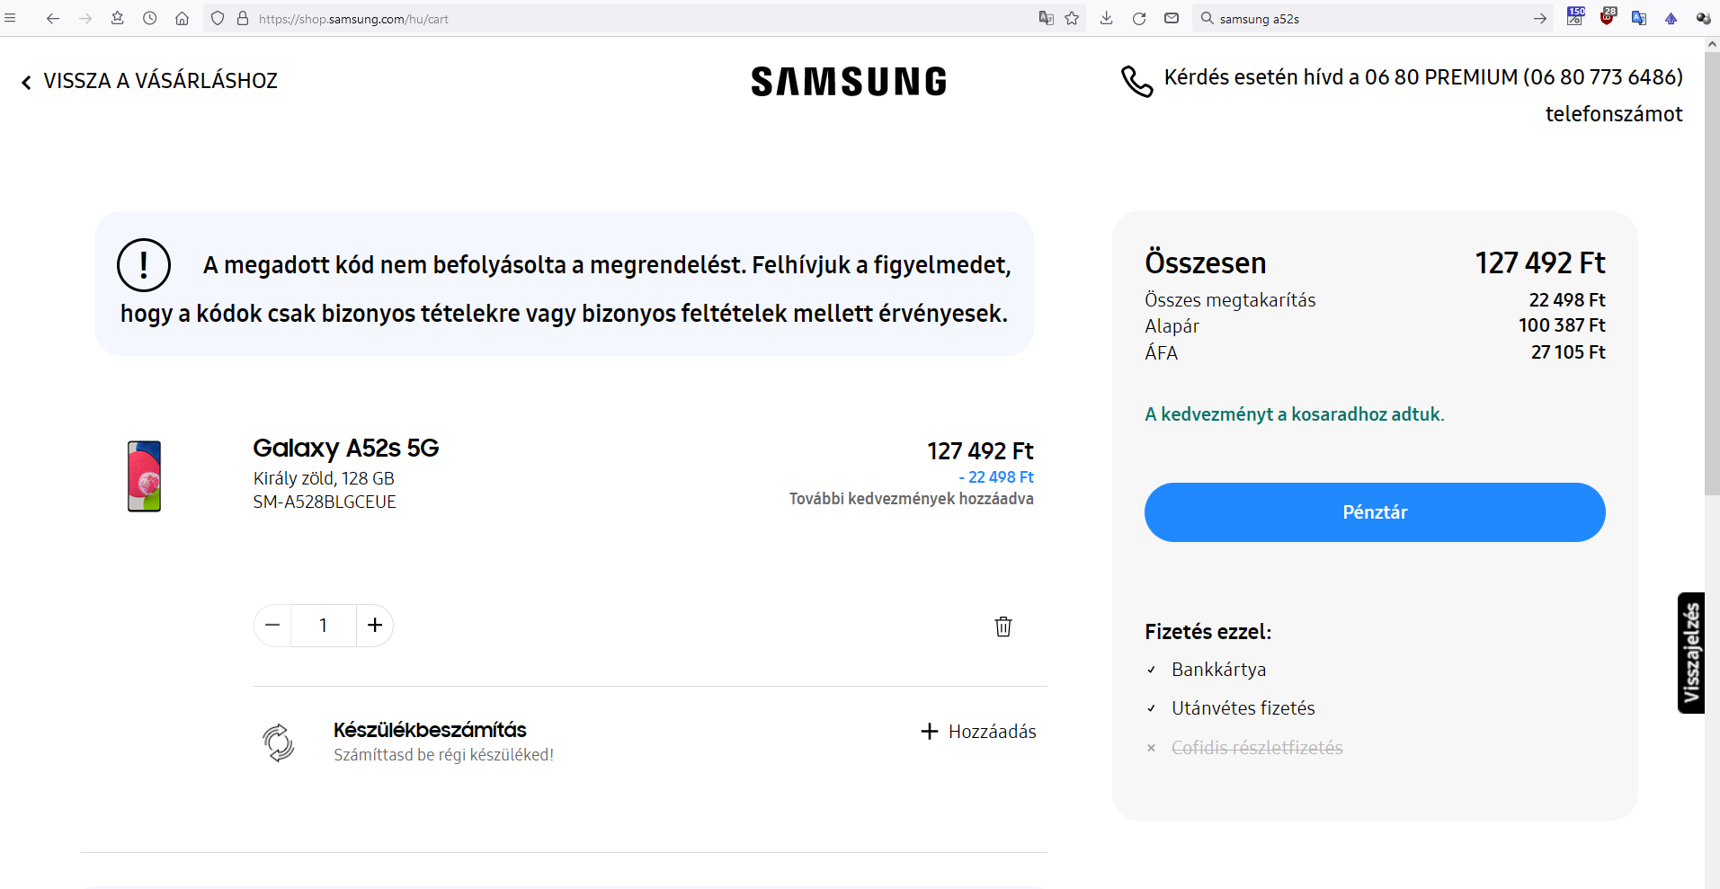Increase quantity with the plus button
The height and width of the screenshot is (889, 1720).
(375, 625)
